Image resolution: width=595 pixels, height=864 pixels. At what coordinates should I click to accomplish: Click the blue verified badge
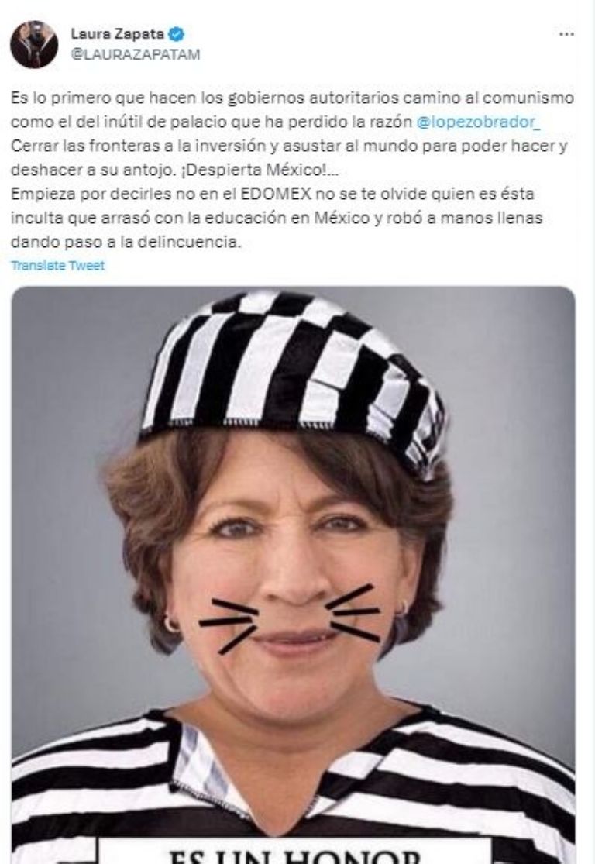pyautogui.click(x=177, y=34)
